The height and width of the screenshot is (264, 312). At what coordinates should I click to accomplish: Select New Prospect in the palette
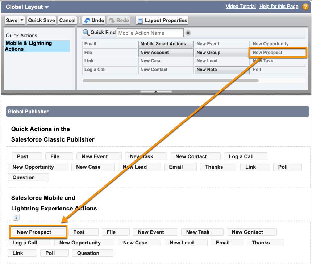pos(278,53)
